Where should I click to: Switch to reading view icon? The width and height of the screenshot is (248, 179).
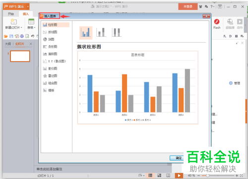168,176
